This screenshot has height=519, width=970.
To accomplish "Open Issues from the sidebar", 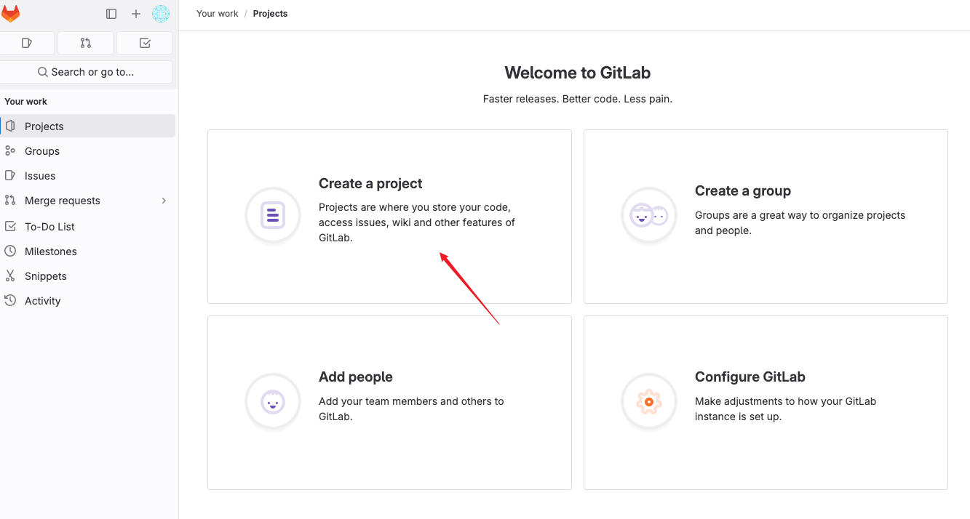I will click(87, 176).
